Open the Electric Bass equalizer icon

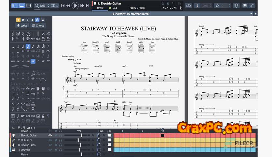109,145
